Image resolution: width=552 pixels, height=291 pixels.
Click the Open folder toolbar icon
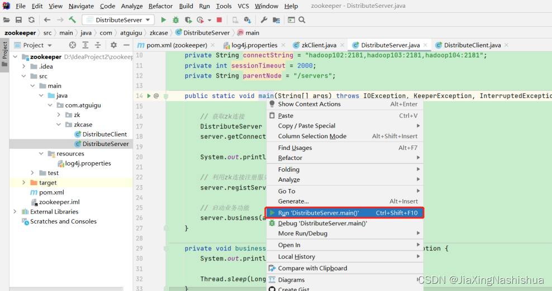coord(6,20)
